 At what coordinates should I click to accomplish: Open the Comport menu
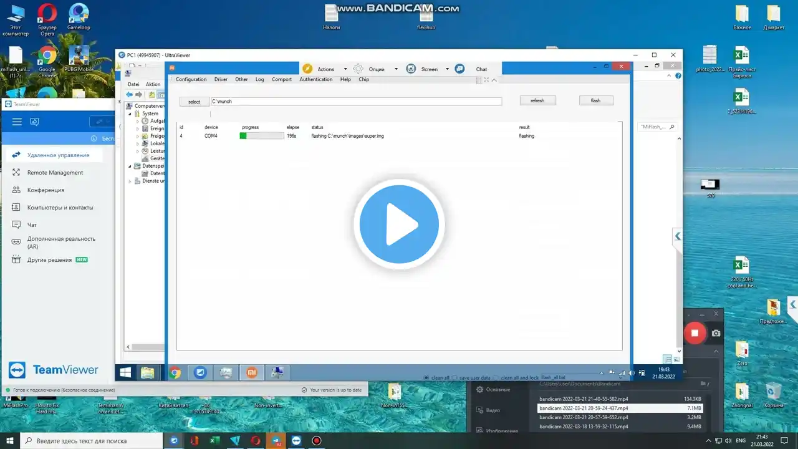(282, 79)
